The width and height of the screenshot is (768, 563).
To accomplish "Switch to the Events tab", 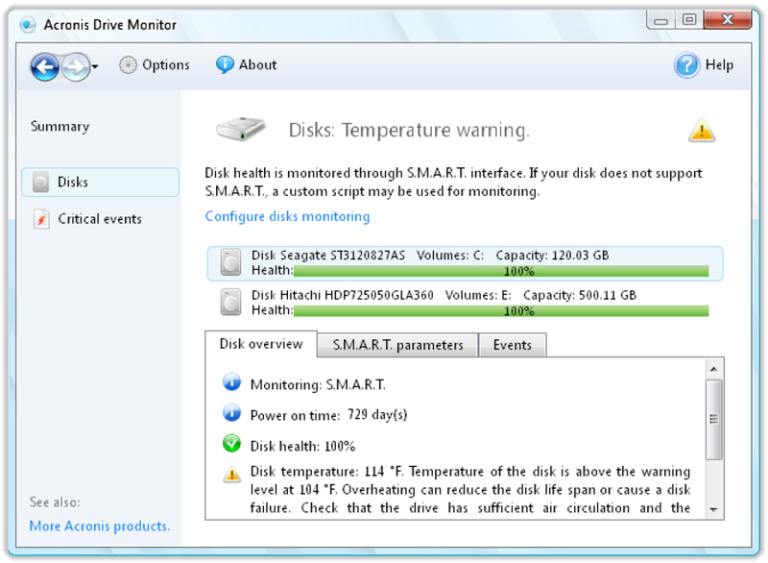I will tap(513, 345).
